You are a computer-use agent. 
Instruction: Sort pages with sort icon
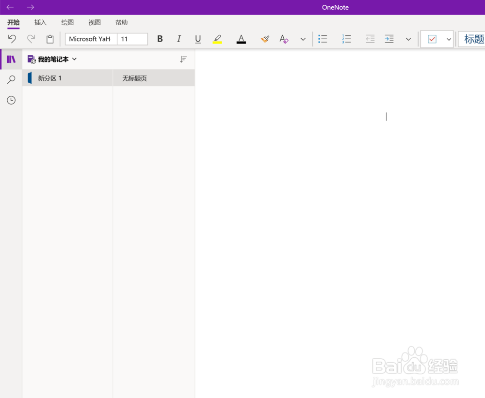[x=183, y=59]
